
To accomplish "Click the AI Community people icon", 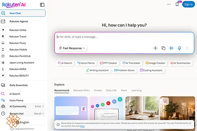I will [x=3, y=106].
